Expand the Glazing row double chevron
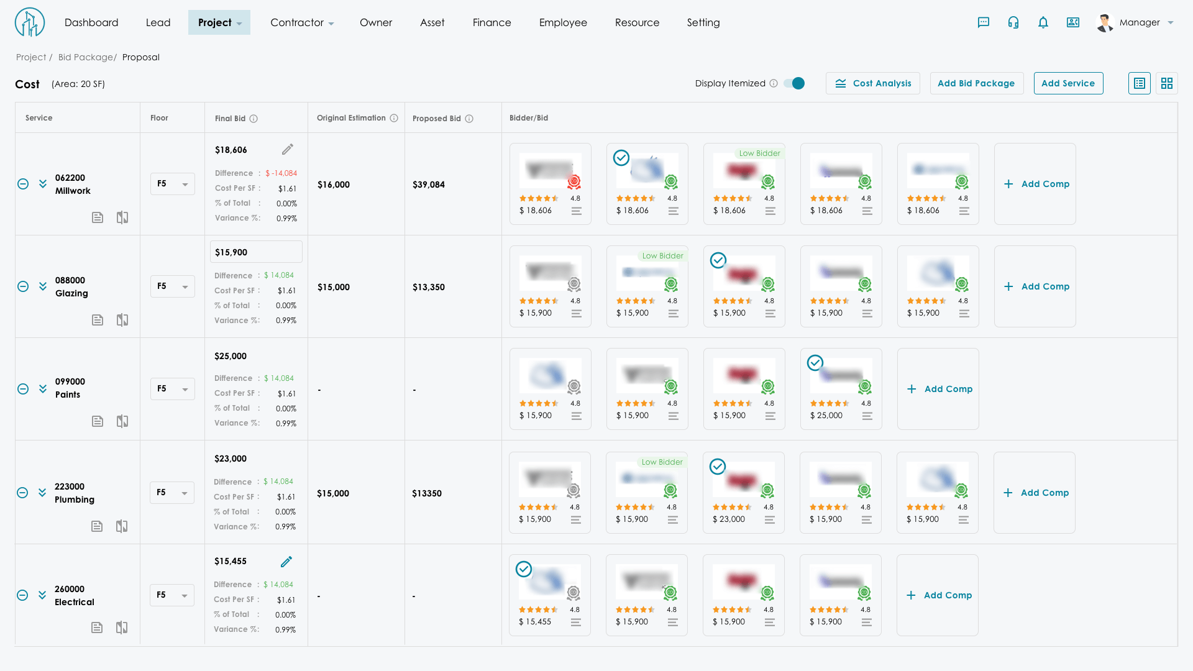This screenshot has height=671, width=1193. point(43,286)
